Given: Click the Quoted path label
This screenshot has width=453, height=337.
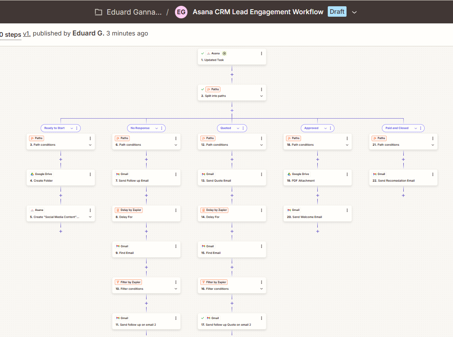Looking at the screenshot, I should (x=225, y=128).
